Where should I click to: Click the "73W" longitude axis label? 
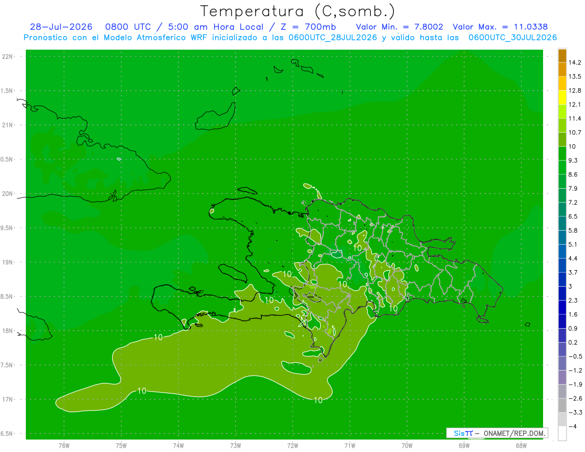click(235, 445)
